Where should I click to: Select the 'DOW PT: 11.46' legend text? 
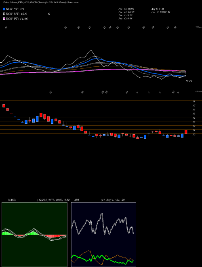click(17, 19)
